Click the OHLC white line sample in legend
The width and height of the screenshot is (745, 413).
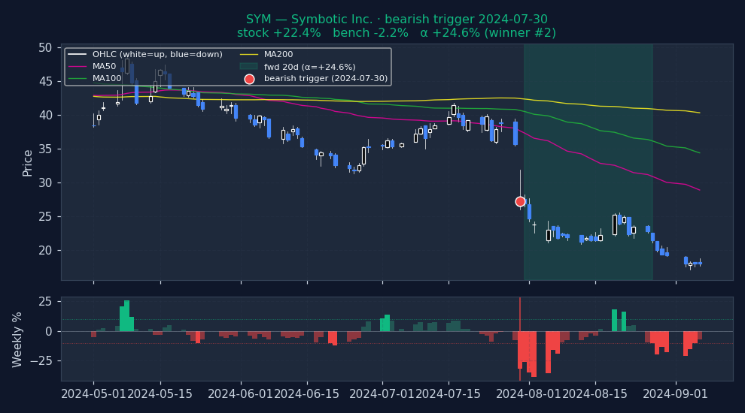click(x=78, y=55)
